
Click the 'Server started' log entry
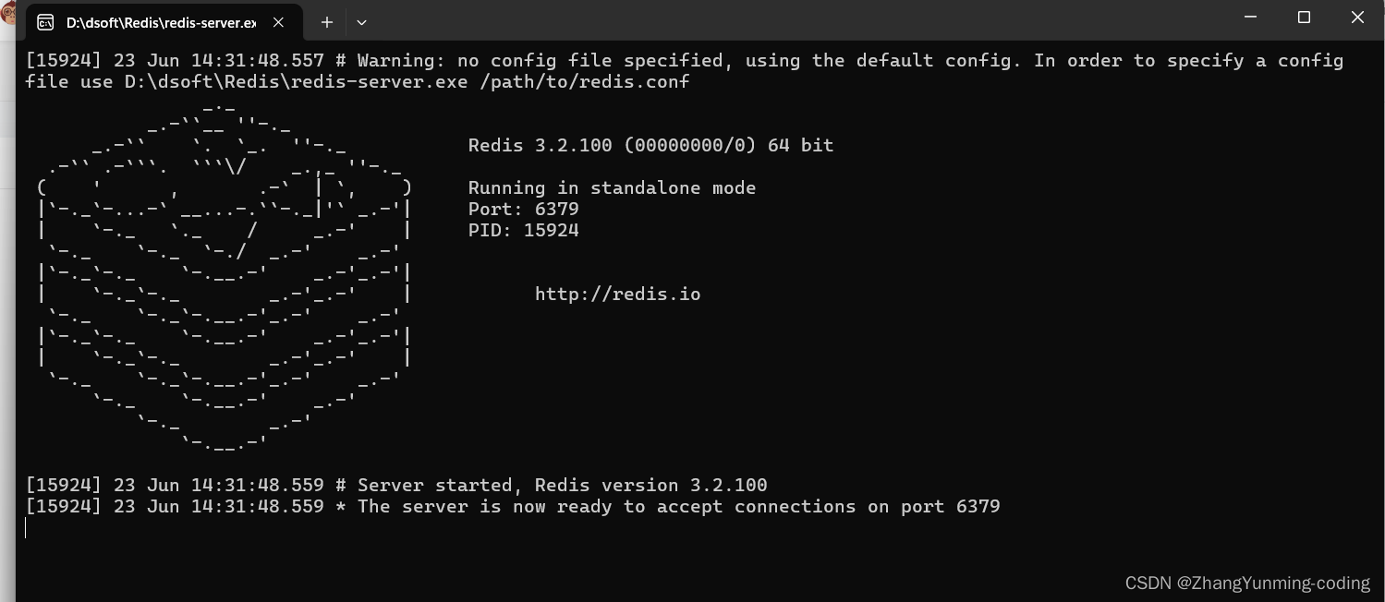397,485
